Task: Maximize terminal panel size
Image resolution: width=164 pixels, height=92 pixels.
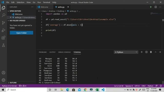Action: [x=156, y=52]
